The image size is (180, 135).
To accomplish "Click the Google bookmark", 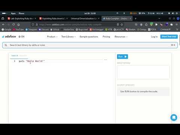I will (6, 30).
